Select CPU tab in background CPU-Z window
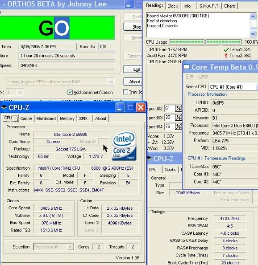The image size is (258, 265). [x=153, y=170]
